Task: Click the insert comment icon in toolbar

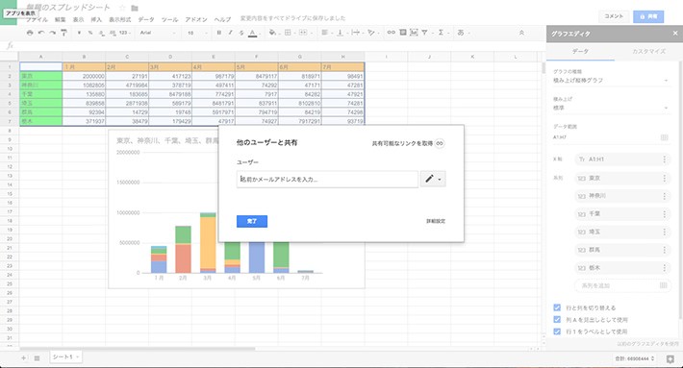Action: 403,33
